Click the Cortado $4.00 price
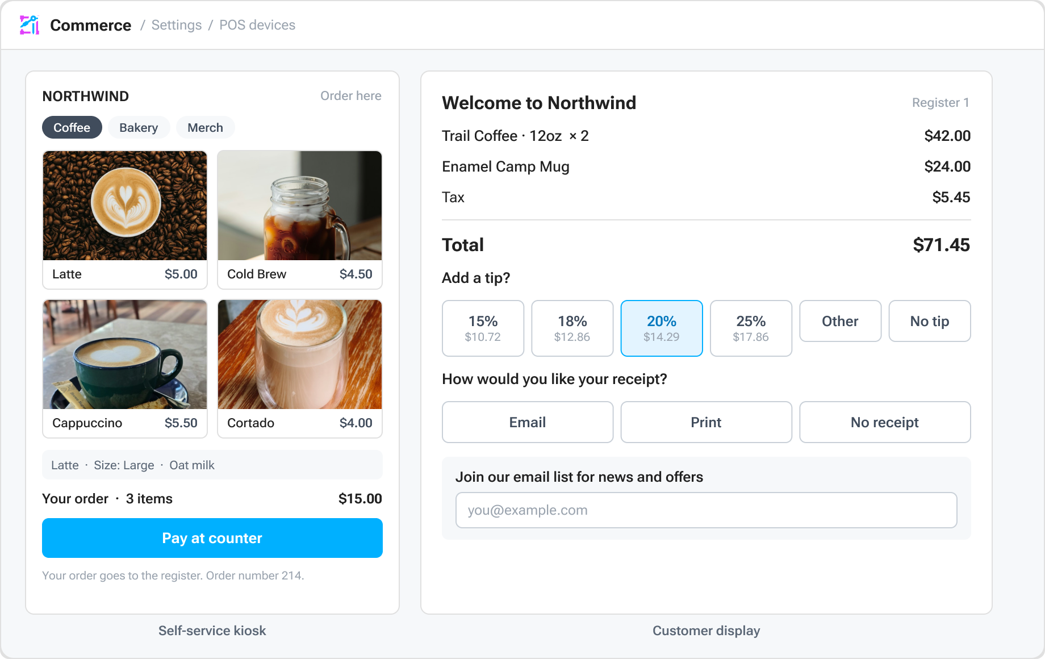The image size is (1045, 659). click(356, 423)
